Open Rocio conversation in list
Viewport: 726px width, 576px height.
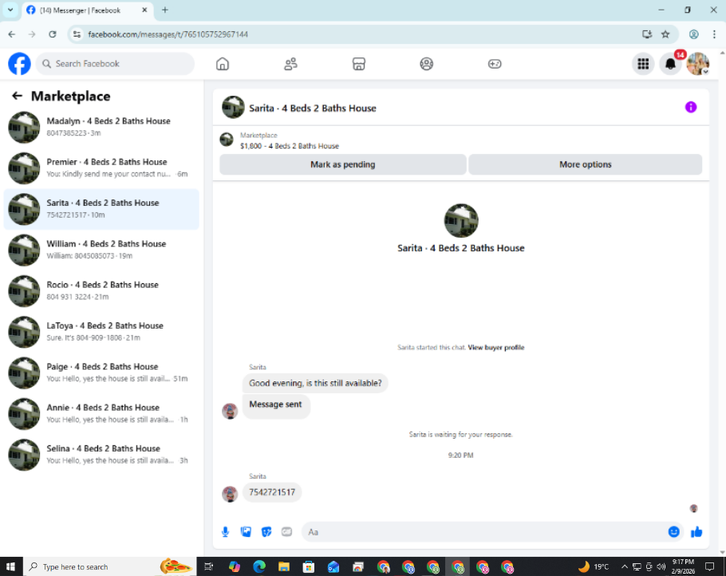pos(101,290)
